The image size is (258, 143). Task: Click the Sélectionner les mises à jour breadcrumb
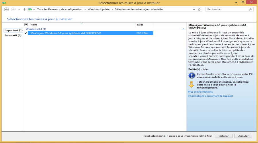point(139,9)
